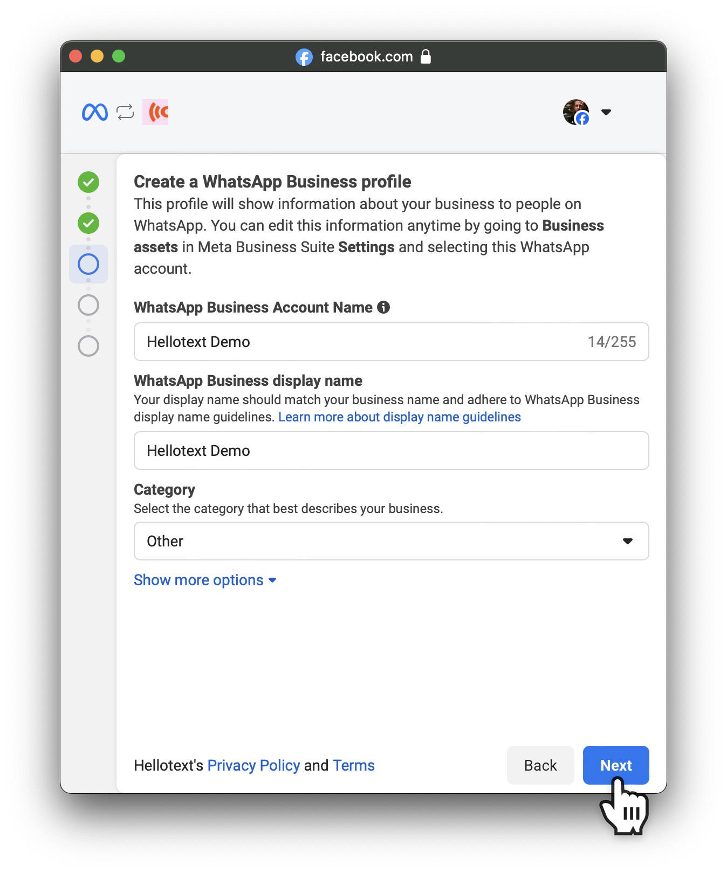Click the Meta logo icon
Screen dimensions: 727x873
[95, 112]
